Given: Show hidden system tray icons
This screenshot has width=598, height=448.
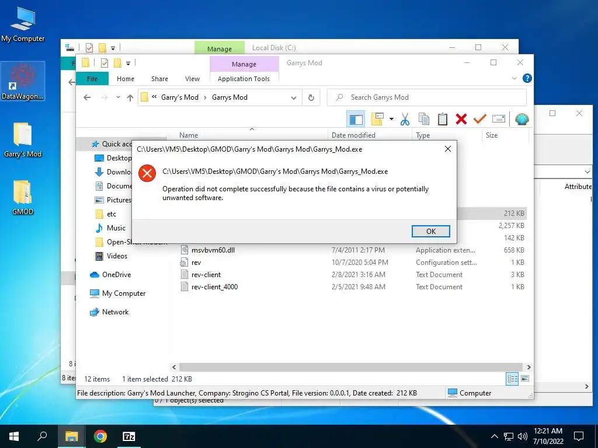Looking at the screenshot, I should click(494, 436).
